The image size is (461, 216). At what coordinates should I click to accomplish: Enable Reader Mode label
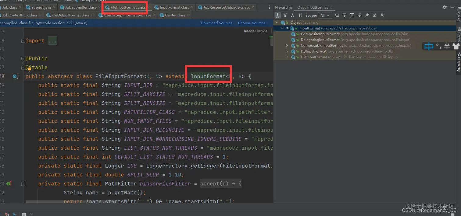click(x=256, y=31)
